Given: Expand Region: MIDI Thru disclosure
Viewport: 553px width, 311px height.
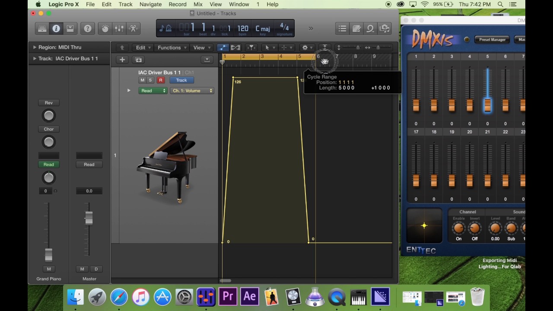Looking at the screenshot, I should [x=35, y=48].
